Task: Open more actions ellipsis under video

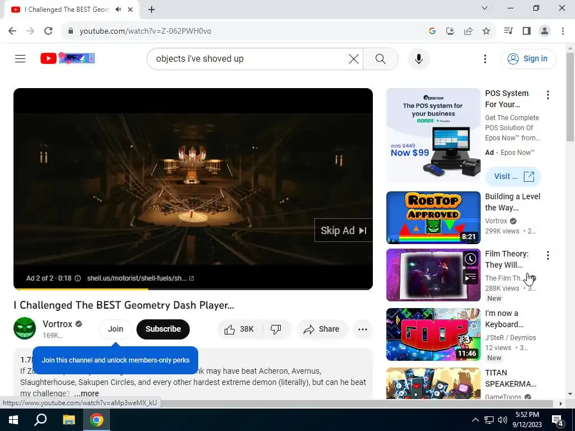Action: [x=363, y=329]
